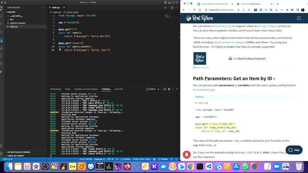308x173 pixels.
Task: Switch to the PROBLEMAS panel tab
Action: pyautogui.click(x=55, y=89)
